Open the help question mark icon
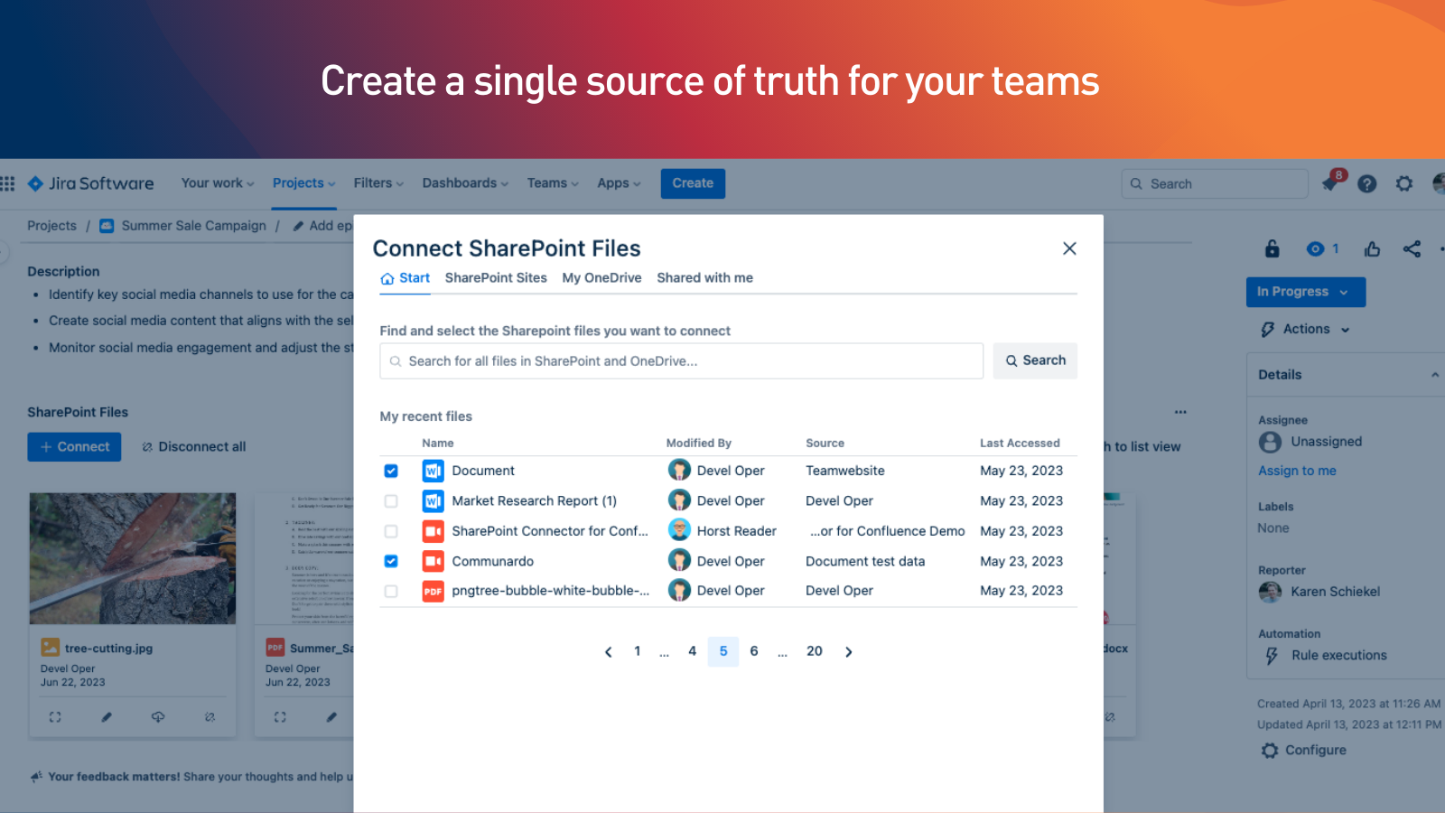This screenshot has width=1445, height=813. [x=1367, y=183]
